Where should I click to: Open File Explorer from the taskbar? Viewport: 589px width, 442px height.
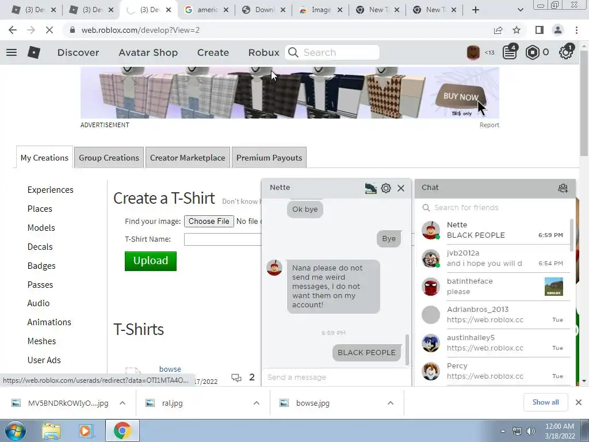pyautogui.click(x=51, y=431)
